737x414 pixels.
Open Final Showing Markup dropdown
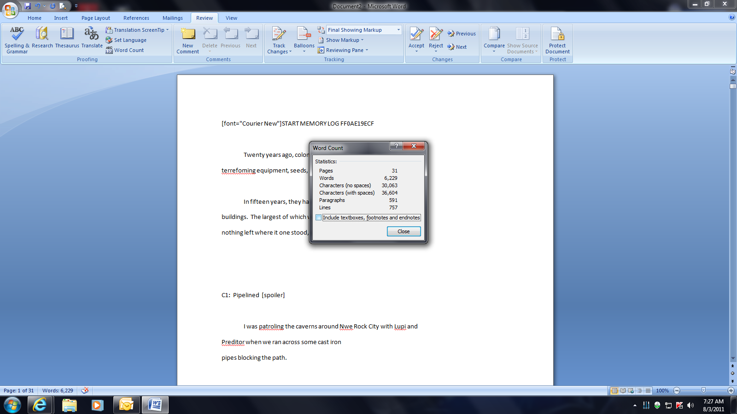tap(398, 30)
